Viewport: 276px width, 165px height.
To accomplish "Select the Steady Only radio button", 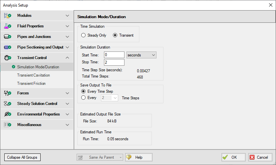I will (x=83, y=35).
